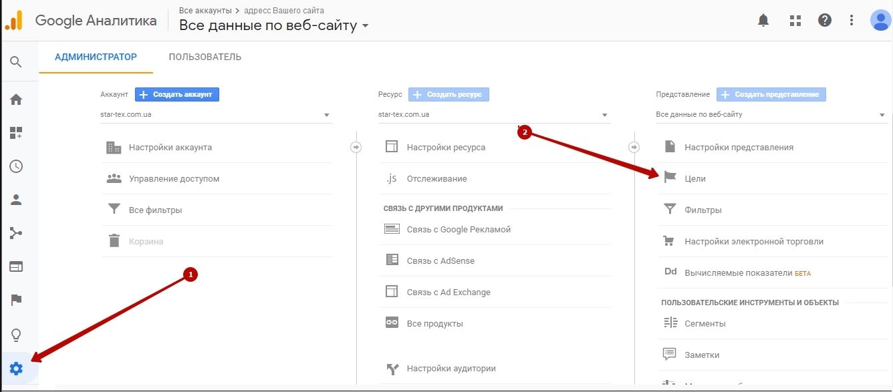
Task: Open Google apps grid icon
Action: point(795,20)
